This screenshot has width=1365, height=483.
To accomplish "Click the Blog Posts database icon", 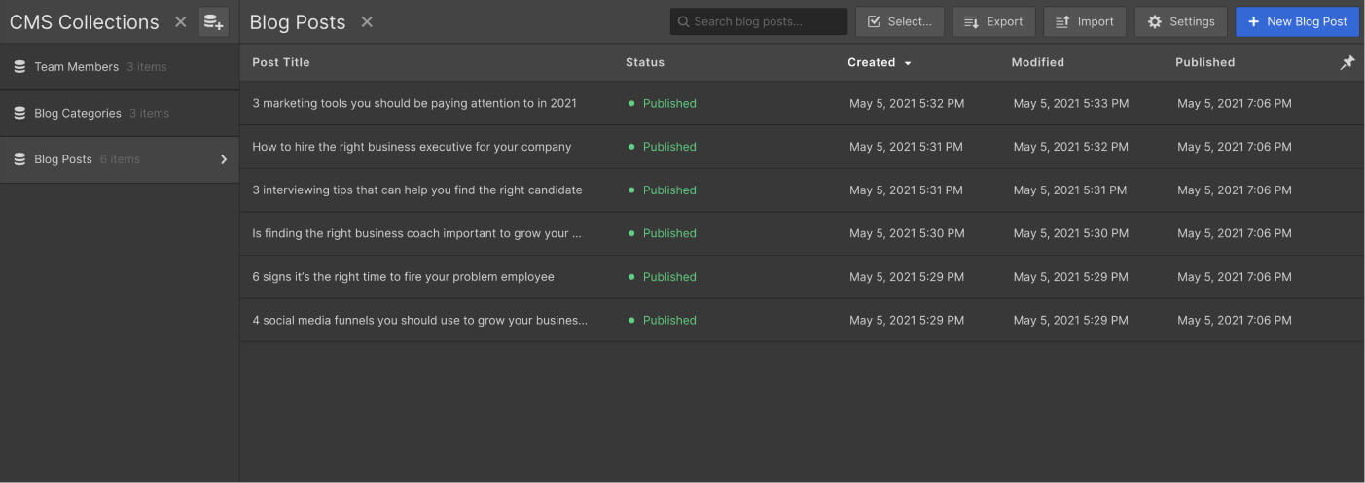I will [19, 159].
